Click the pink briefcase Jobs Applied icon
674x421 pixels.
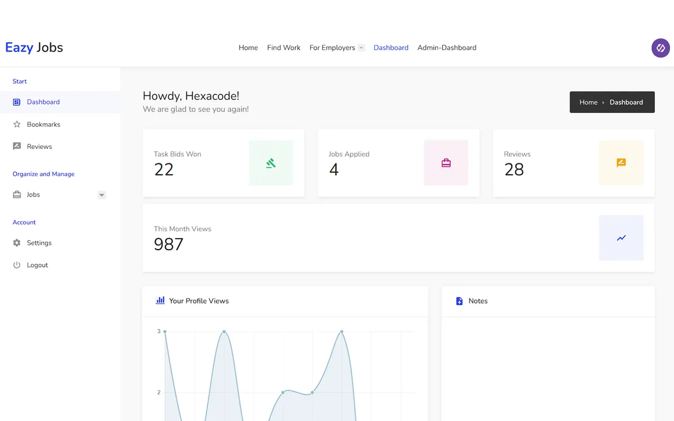[446, 163]
